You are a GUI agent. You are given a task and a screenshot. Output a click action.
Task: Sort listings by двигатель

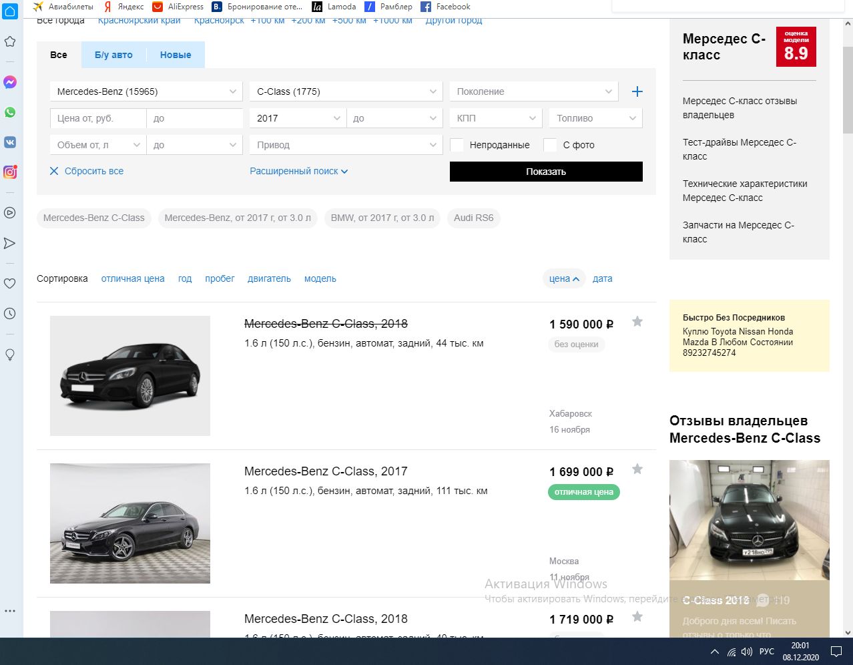(x=269, y=278)
